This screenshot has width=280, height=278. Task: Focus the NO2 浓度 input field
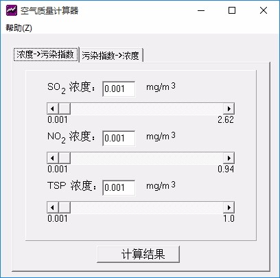click(119, 139)
